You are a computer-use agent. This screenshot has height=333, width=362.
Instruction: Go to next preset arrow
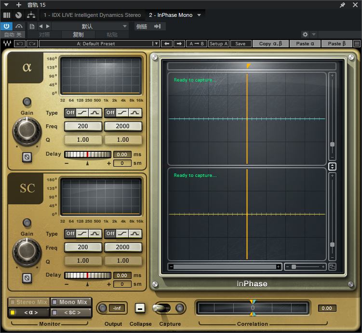(48, 27)
